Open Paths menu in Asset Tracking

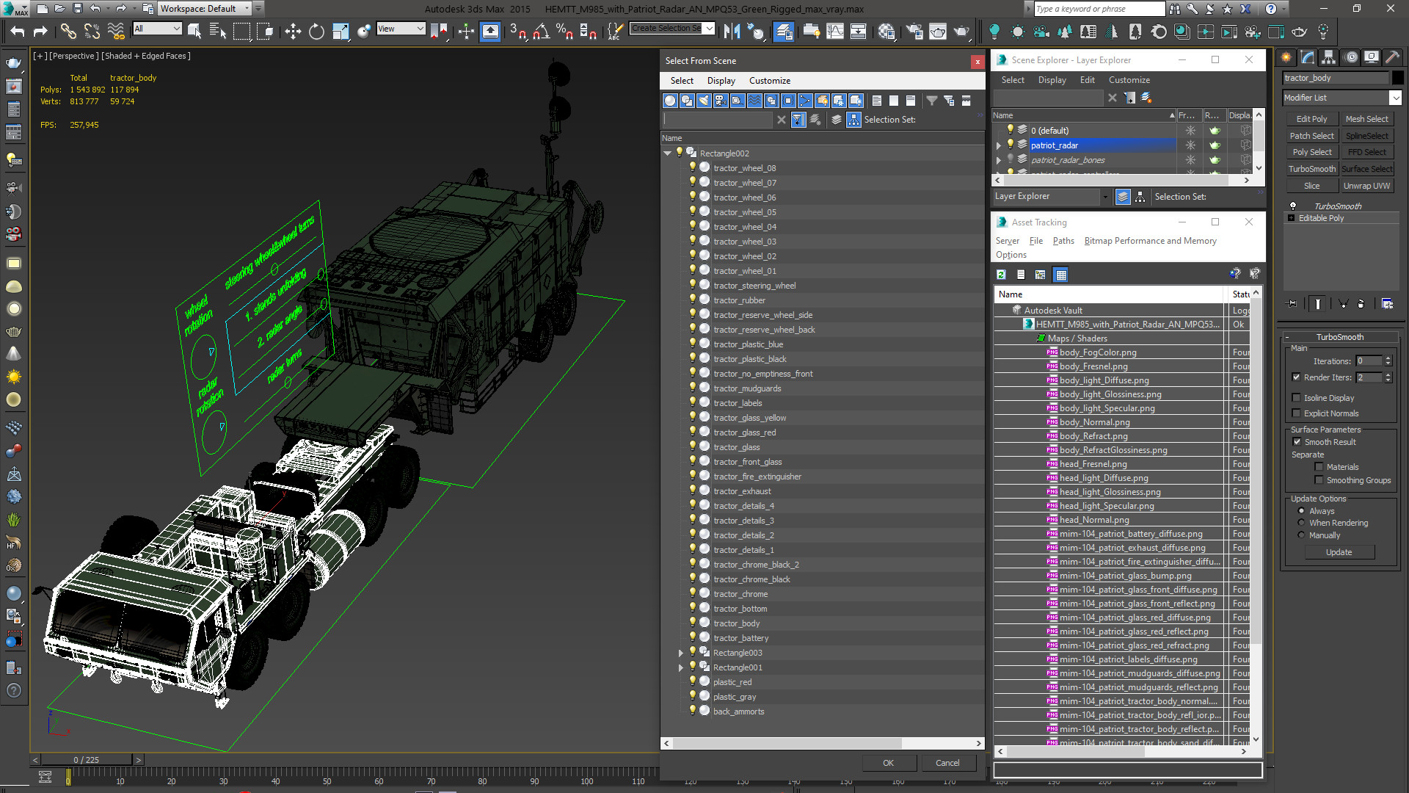point(1063,241)
